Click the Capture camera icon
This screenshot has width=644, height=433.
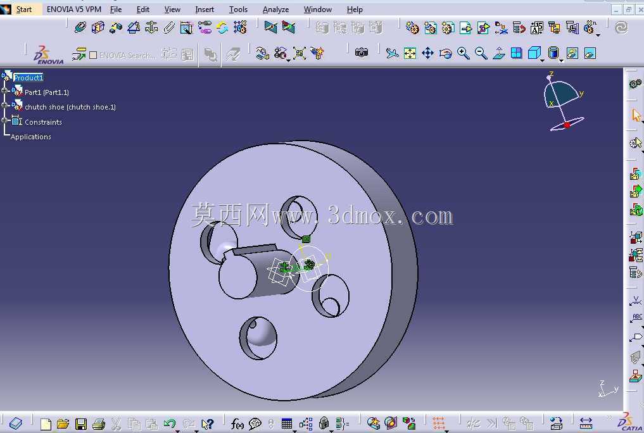point(362,53)
